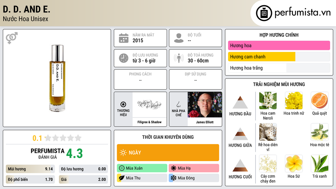This screenshot has width=336, height=189.
Task: Click the nose icon above Nhà pha chế
Action: point(178,104)
